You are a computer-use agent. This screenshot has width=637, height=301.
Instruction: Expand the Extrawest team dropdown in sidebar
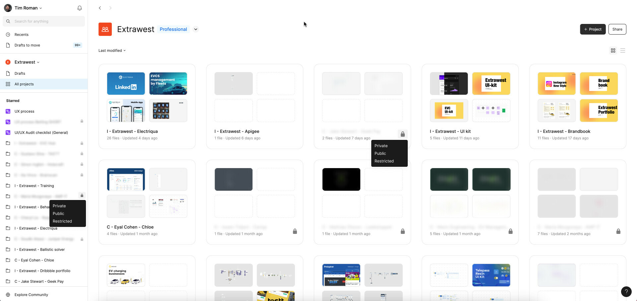[x=38, y=62]
